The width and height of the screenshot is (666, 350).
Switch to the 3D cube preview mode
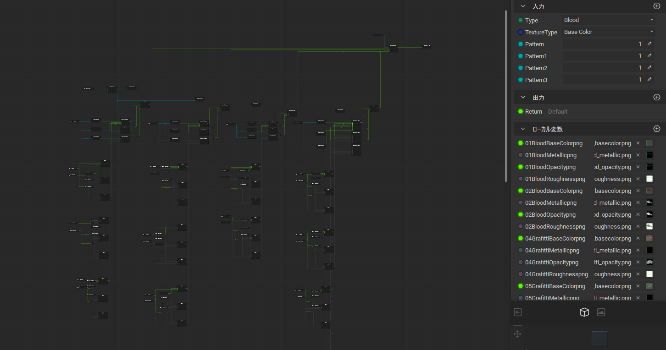point(584,312)
